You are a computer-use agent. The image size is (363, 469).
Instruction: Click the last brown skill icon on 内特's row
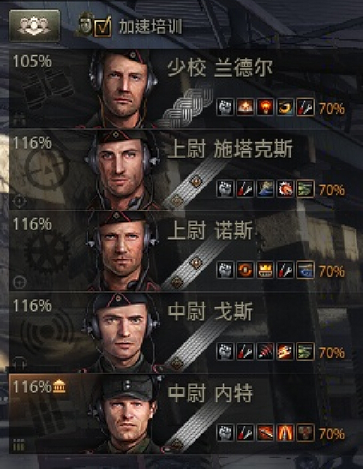click(305, 433)
